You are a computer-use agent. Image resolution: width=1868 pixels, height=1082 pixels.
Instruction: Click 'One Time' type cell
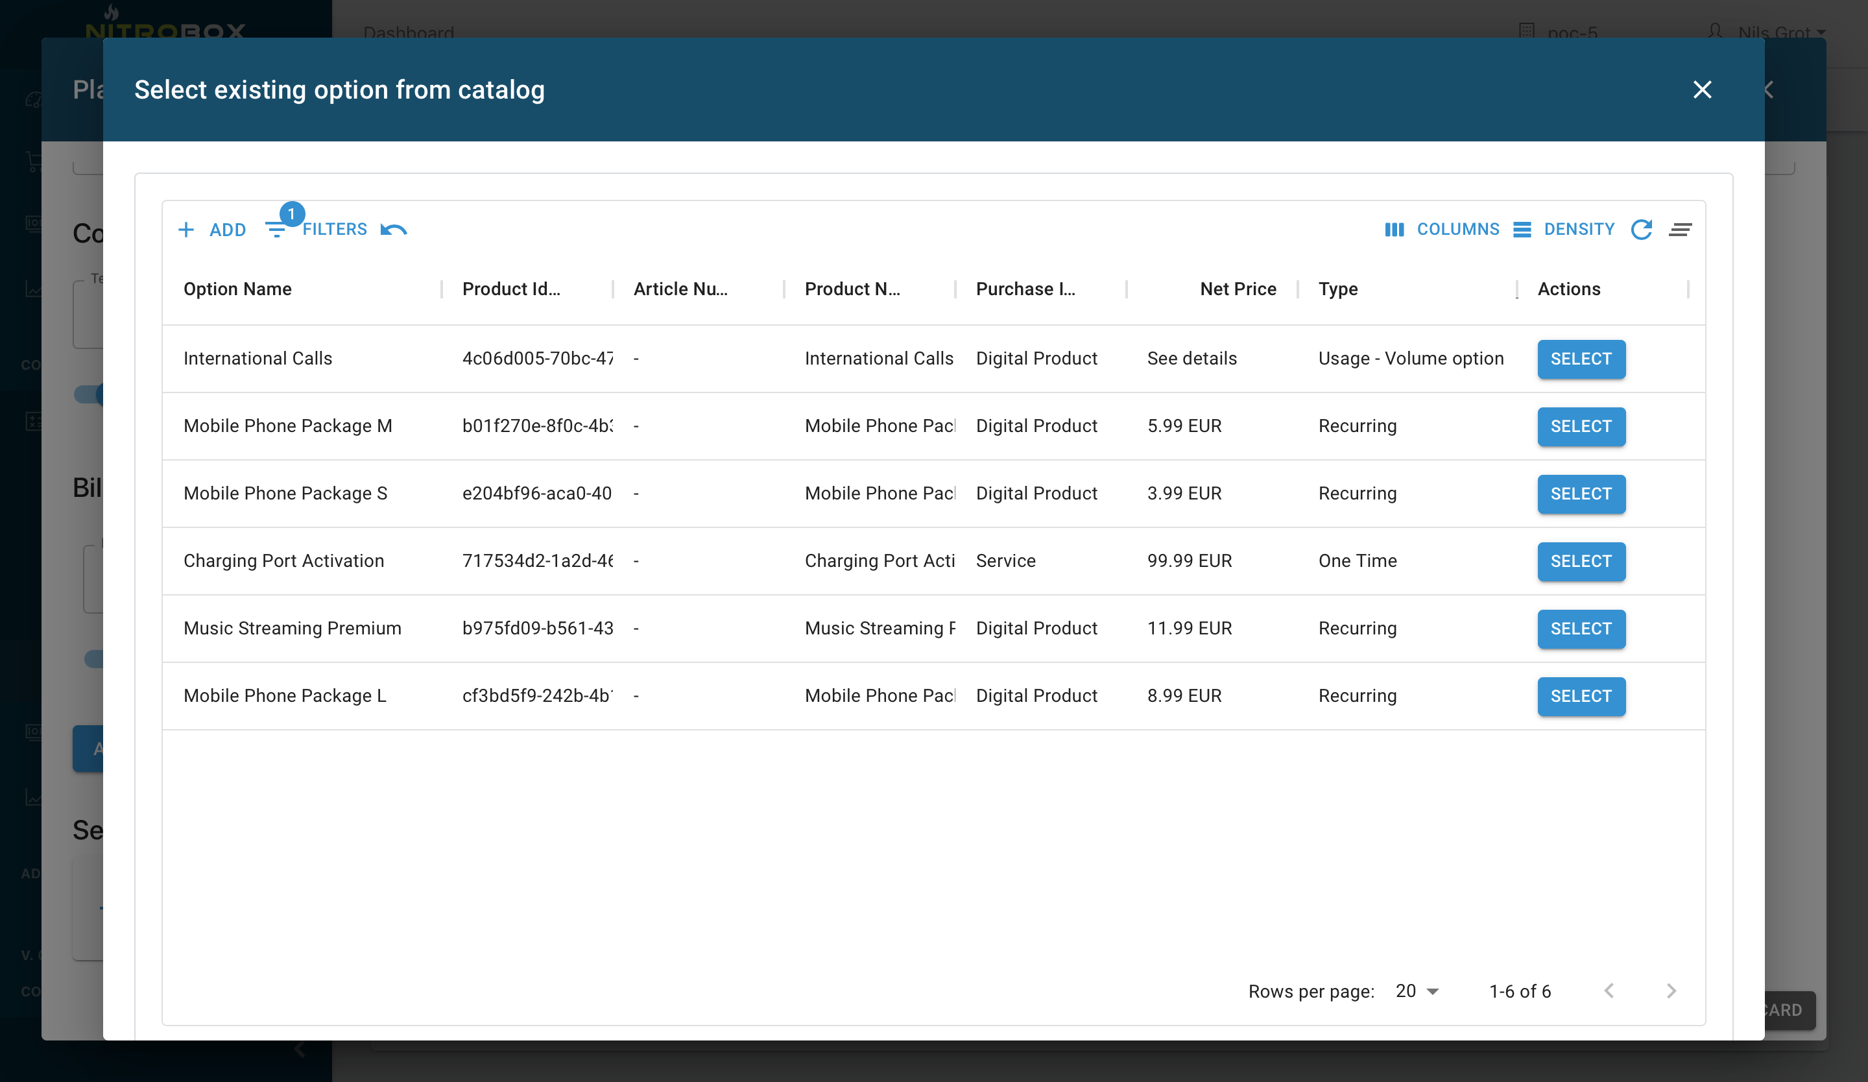click(x=1358, y=561)
